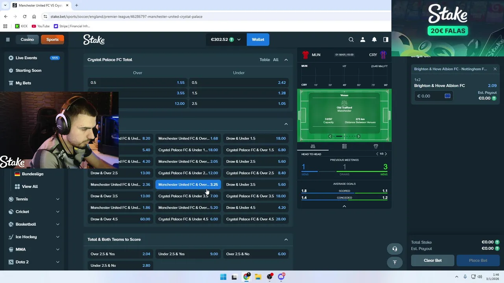The height and width of the screenshot is (283, 504).
Task: Toggle the bet slip sidebar panel icon
Action: (x=385, y=39)
